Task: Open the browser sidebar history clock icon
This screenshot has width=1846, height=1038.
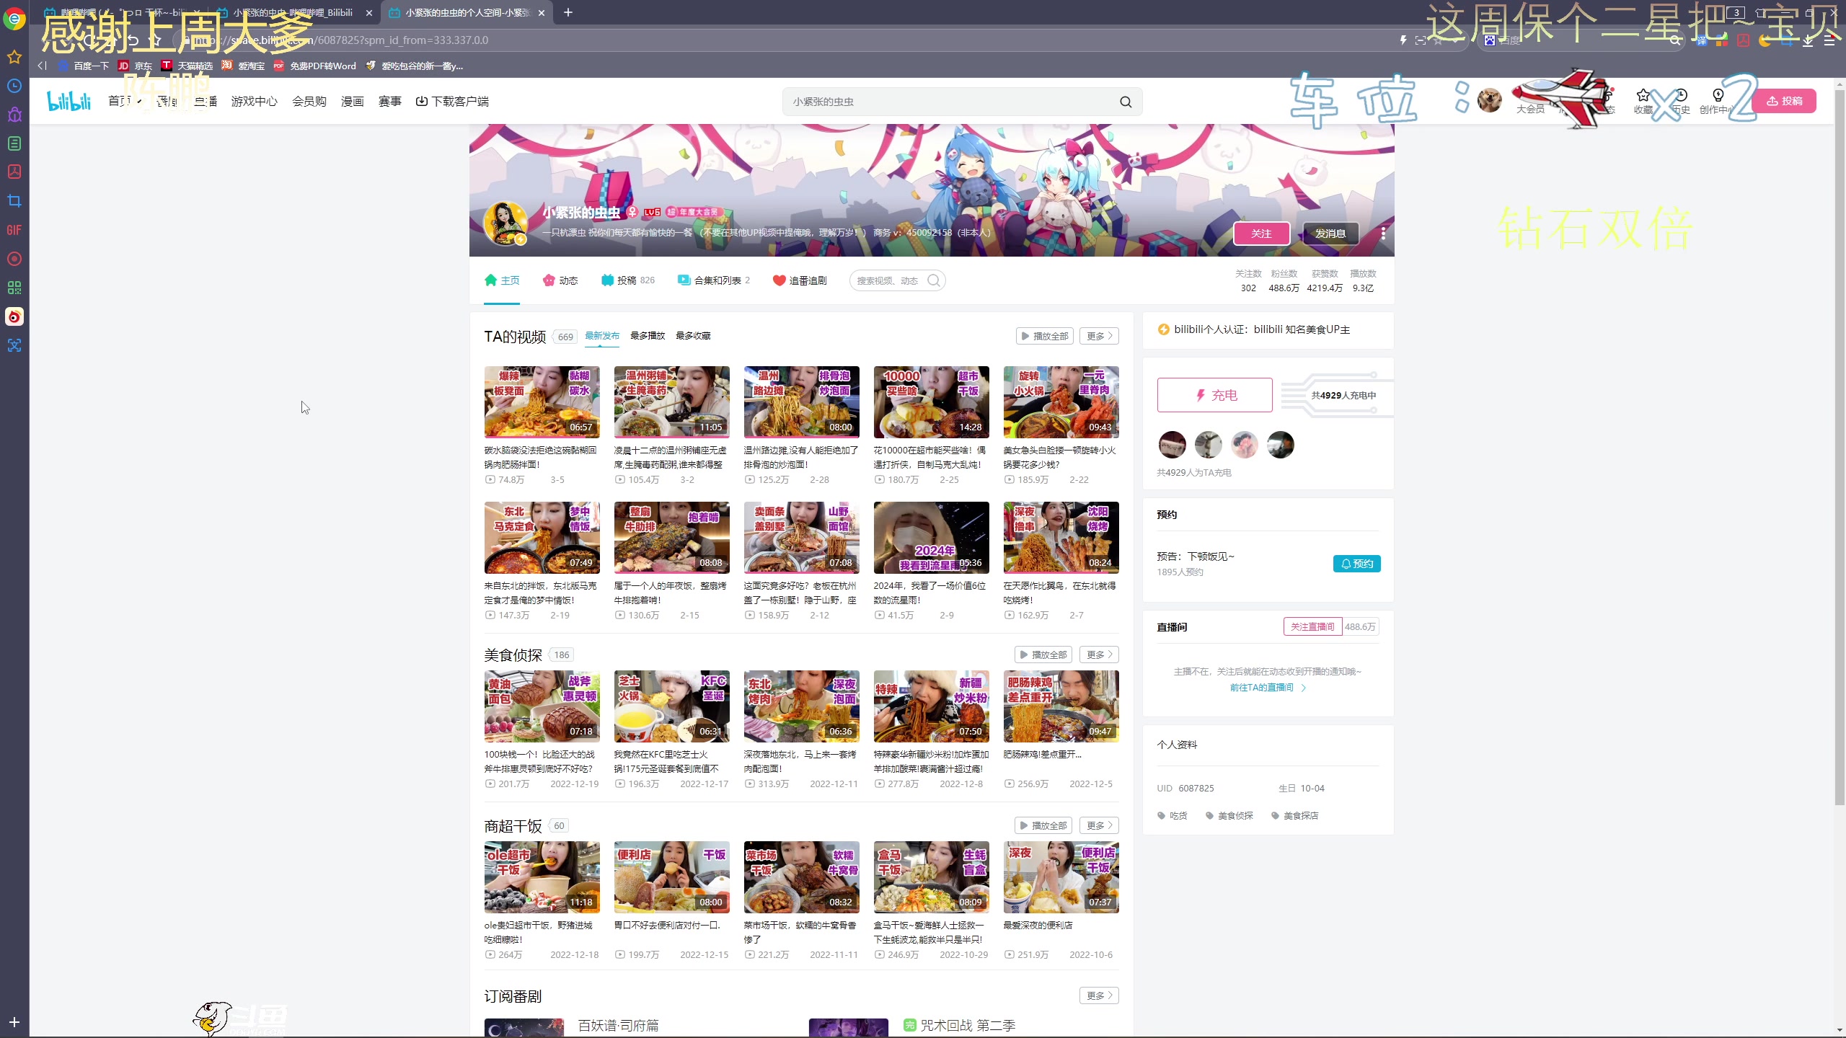Action: click(14, 86)
